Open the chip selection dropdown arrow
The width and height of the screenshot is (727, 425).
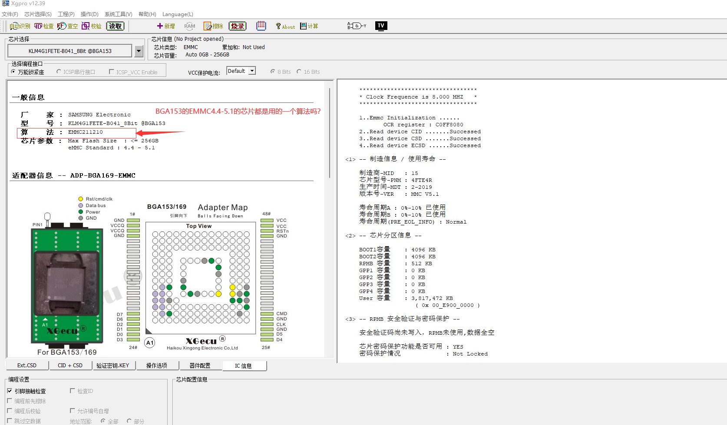tap(139, 51)
